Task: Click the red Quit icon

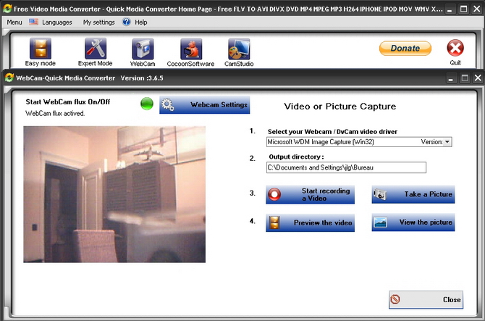Action: [x=455, y=48]
